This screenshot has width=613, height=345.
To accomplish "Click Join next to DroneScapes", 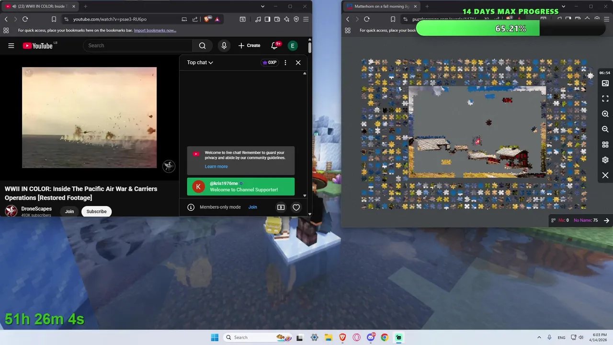I will point(69,211).
